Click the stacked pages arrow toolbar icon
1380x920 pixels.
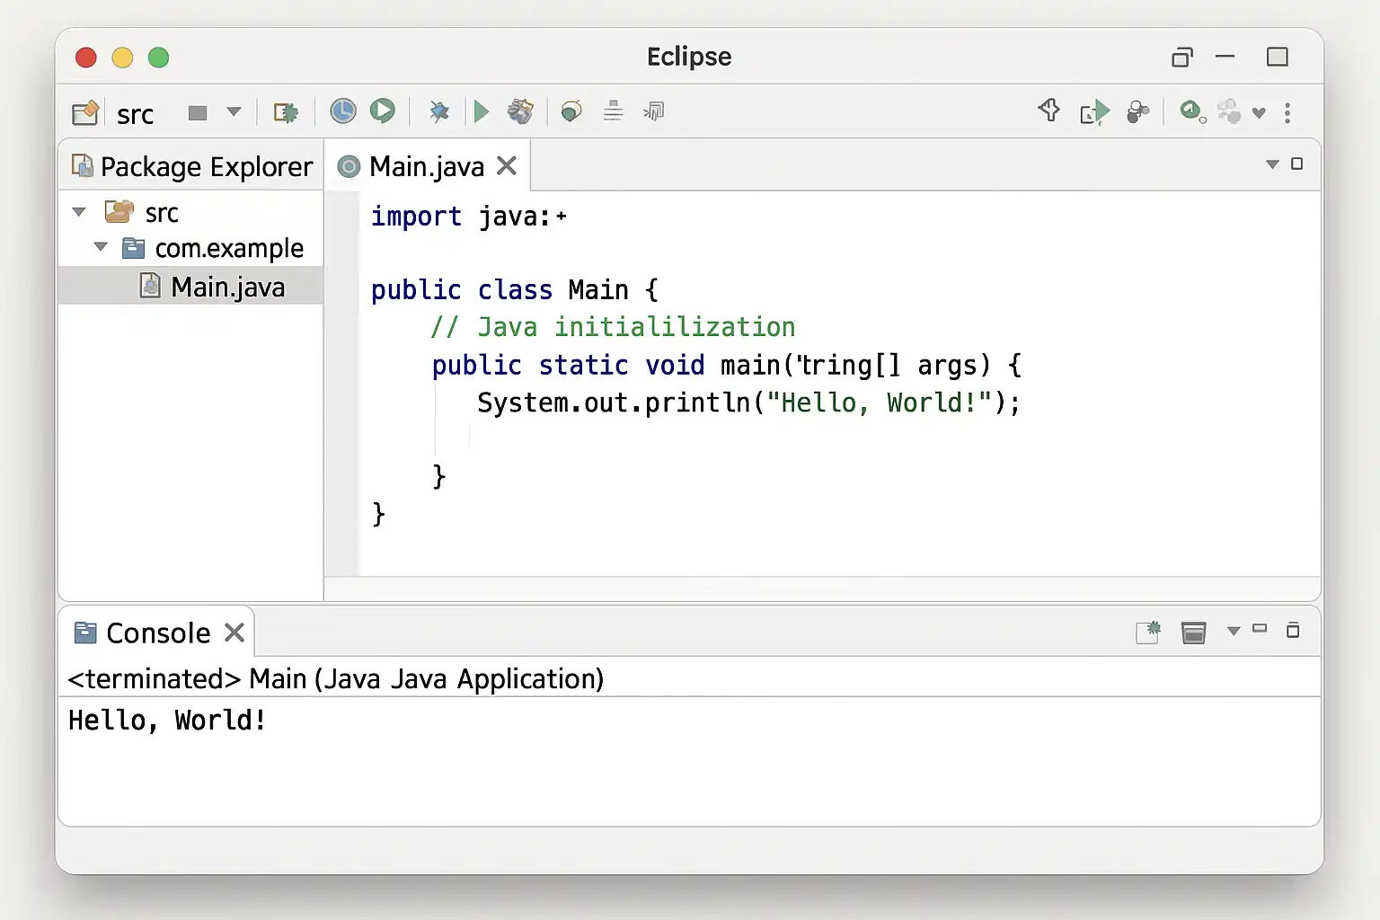[x=654, y=111]
